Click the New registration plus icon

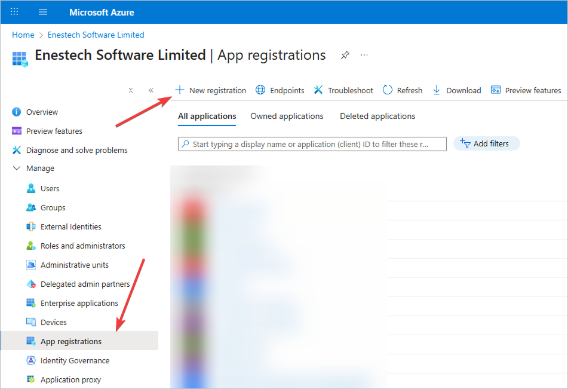(180, 90)
